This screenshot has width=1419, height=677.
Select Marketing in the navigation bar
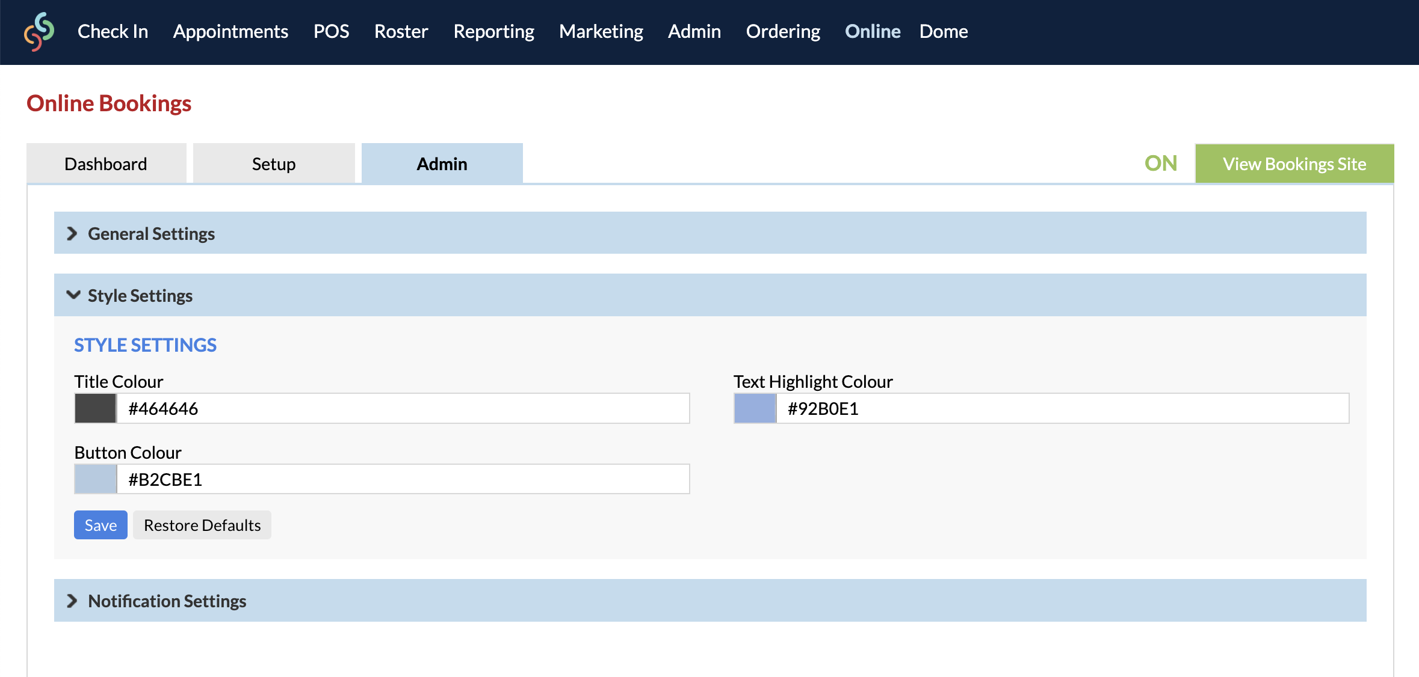click(601, 31)
